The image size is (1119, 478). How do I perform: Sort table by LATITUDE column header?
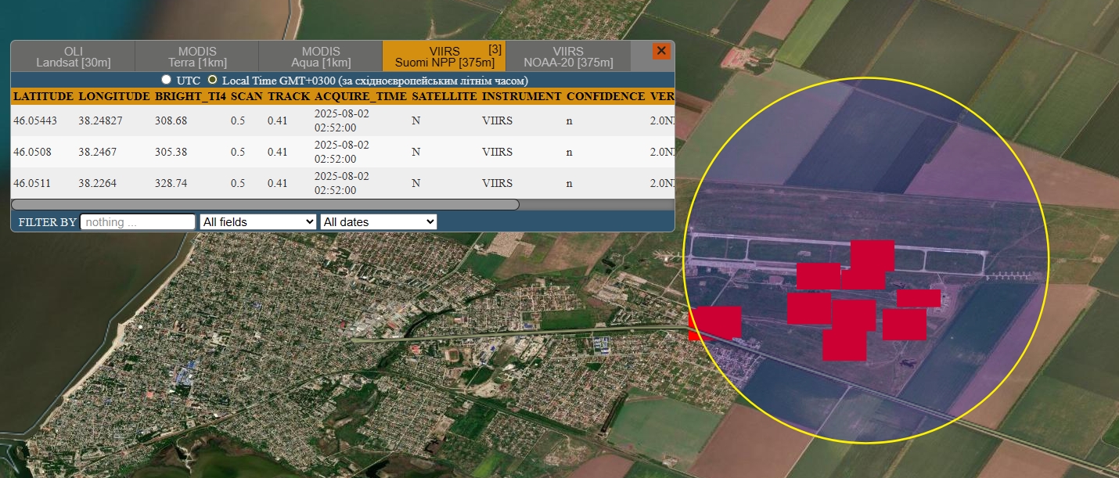pos(43,96)
